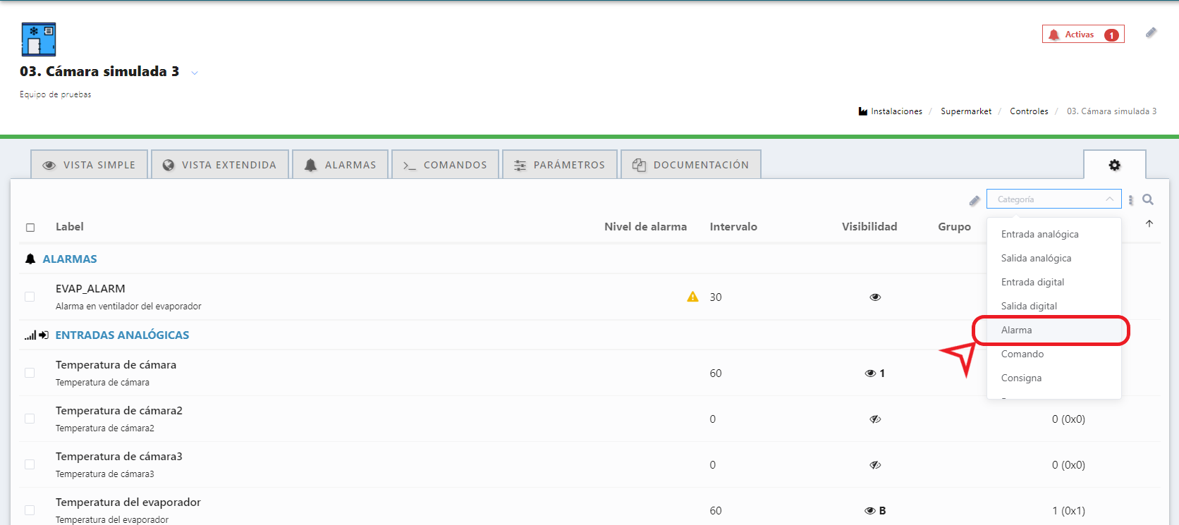
Task: Click the pencil icon beside Categoría
Action: click(x=975, y=201)
